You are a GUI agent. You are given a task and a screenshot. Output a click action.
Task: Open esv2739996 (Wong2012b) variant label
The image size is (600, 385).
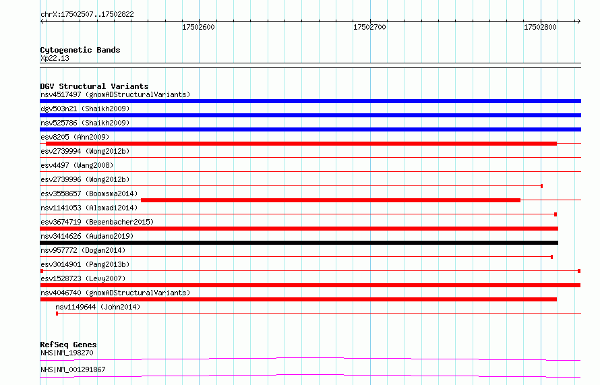[x=85, y=179]
